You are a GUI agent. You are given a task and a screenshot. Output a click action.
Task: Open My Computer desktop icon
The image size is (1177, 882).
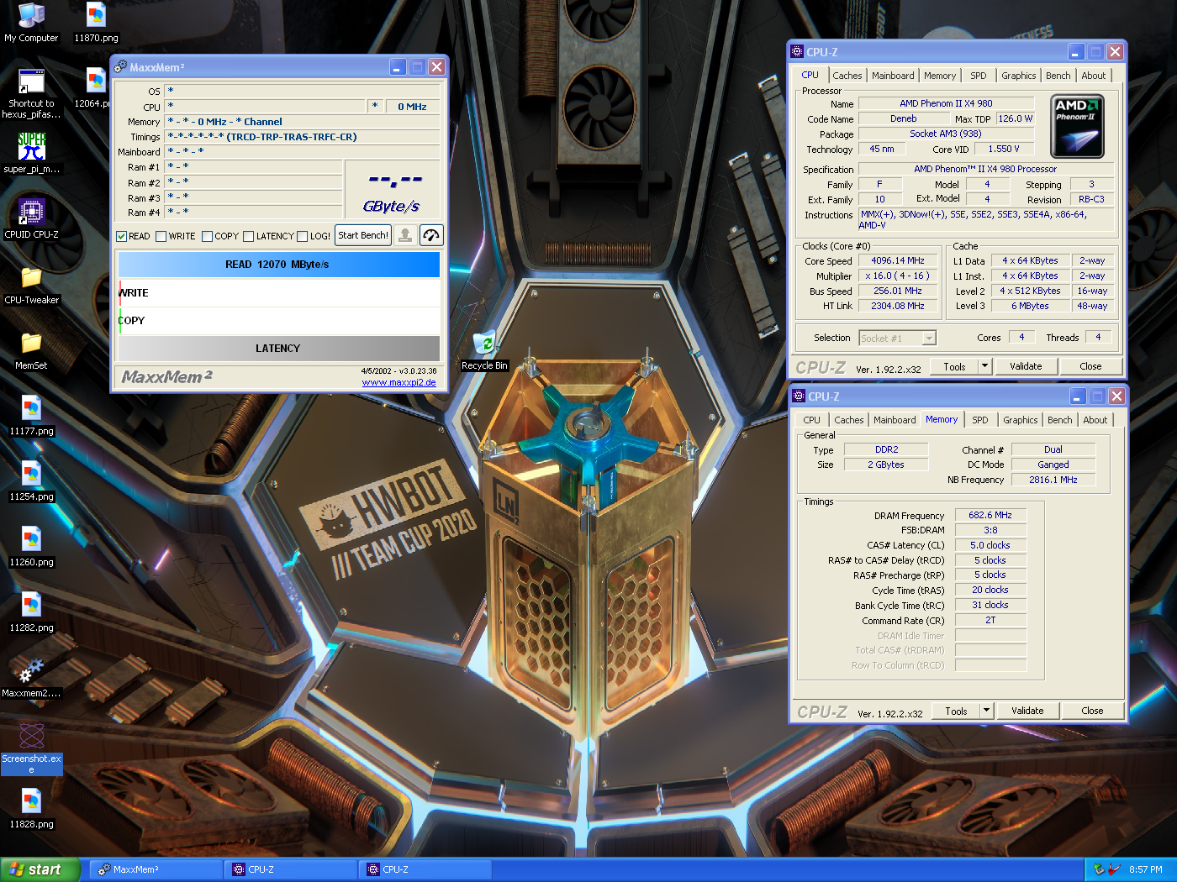pyautogui.click(x=31, y=22)
